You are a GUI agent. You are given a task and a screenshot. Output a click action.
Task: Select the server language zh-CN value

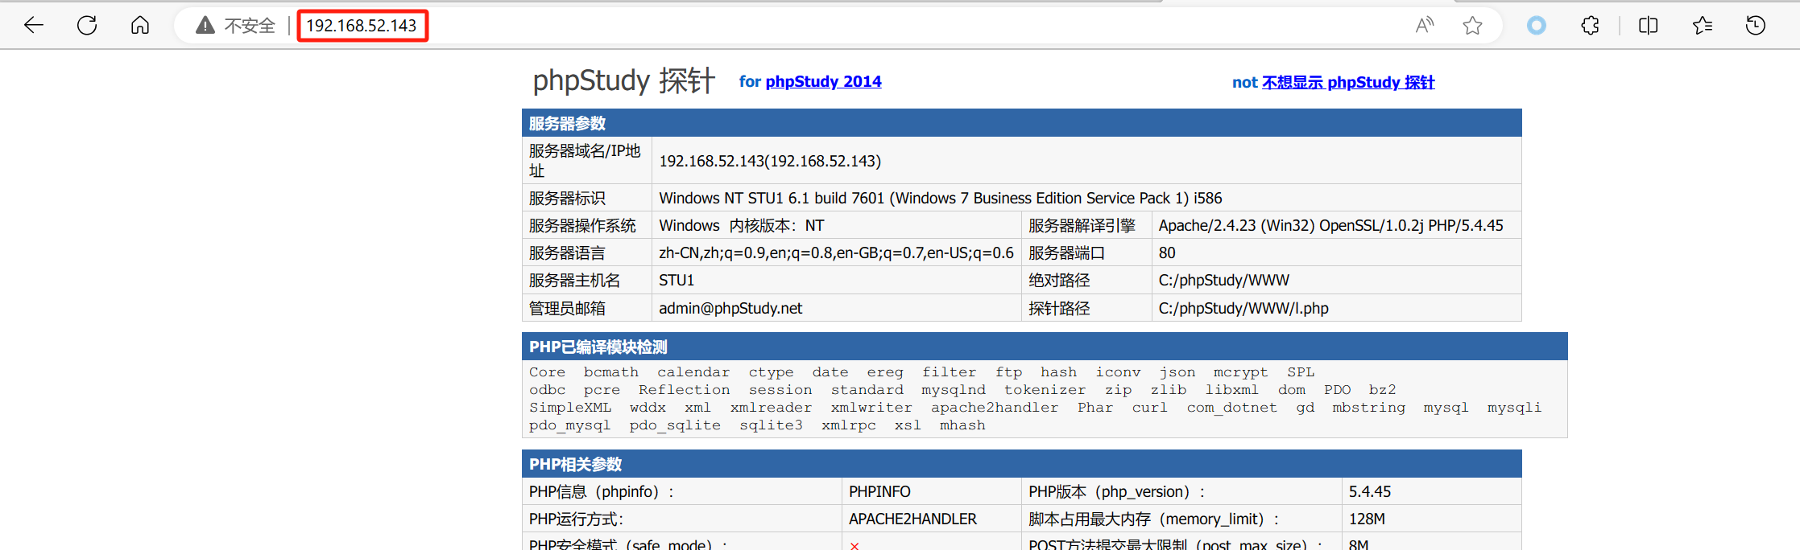pos(836,252)
